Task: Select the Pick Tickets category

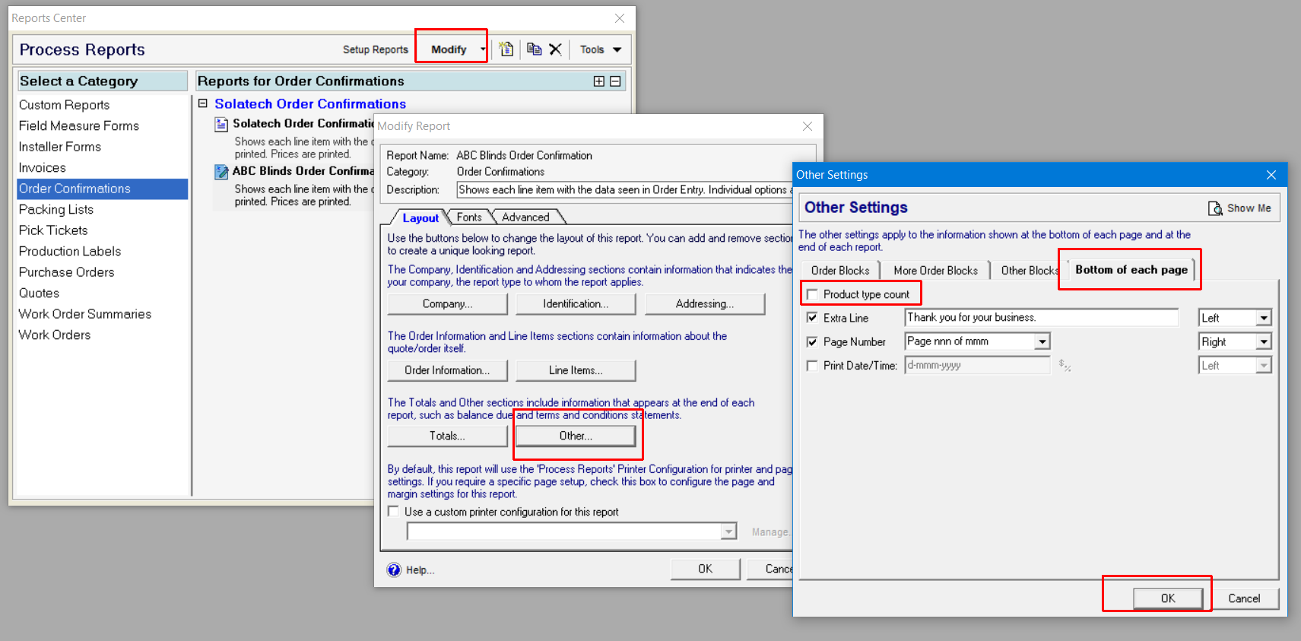Action: (53, 230)
